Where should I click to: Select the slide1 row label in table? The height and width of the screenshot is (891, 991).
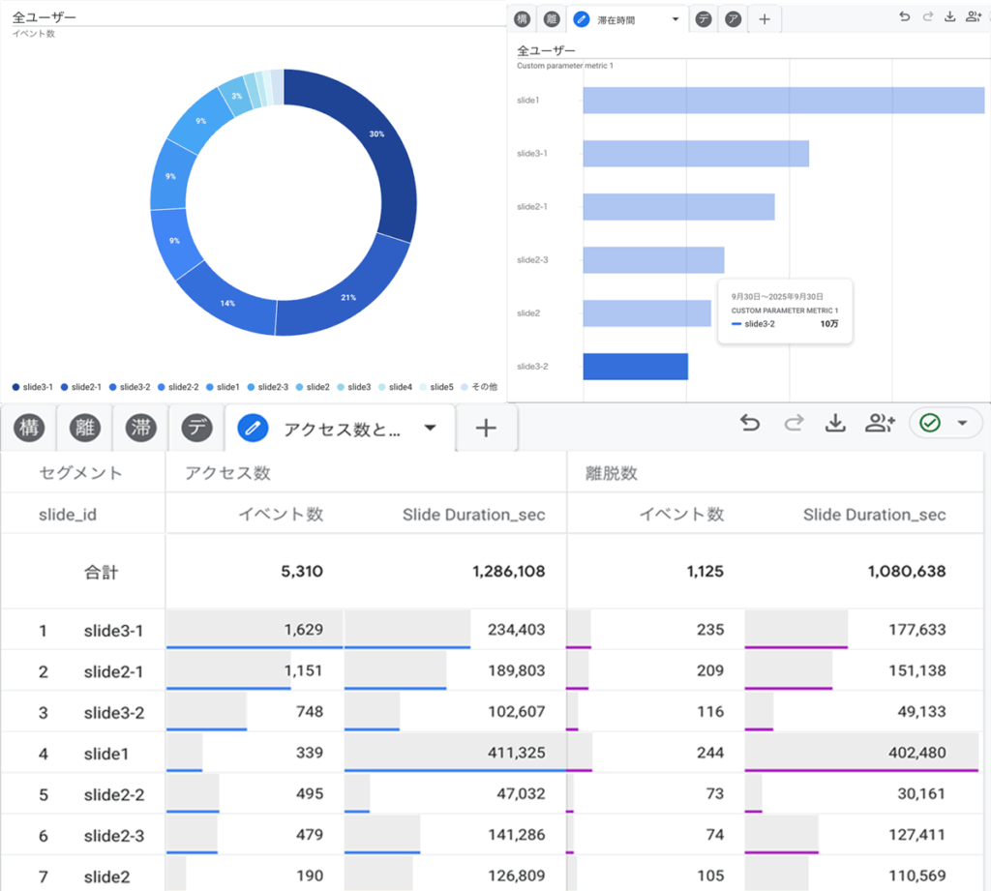pos(107,754)
